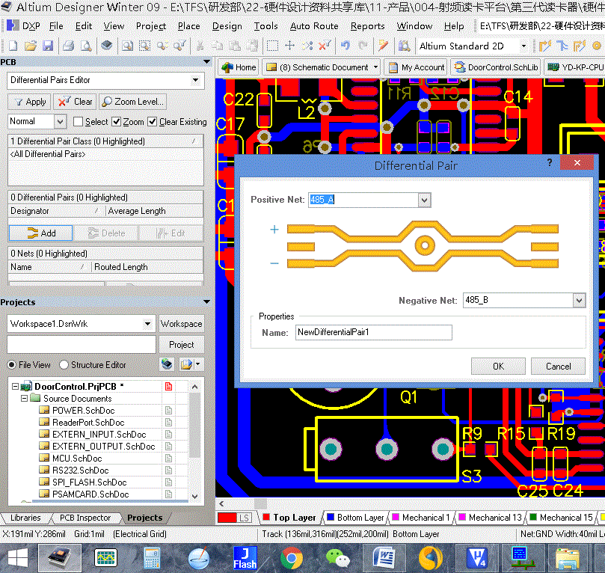Viewport: 605px width, 573px height.
Task: Open WeChat from the taskbar
Action: pos(337,558)
